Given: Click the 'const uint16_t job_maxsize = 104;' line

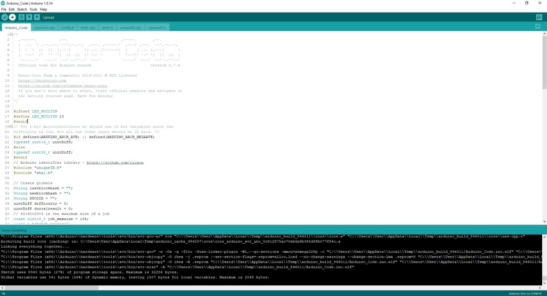Looking at the screenshot, I should tap(51, 219).
